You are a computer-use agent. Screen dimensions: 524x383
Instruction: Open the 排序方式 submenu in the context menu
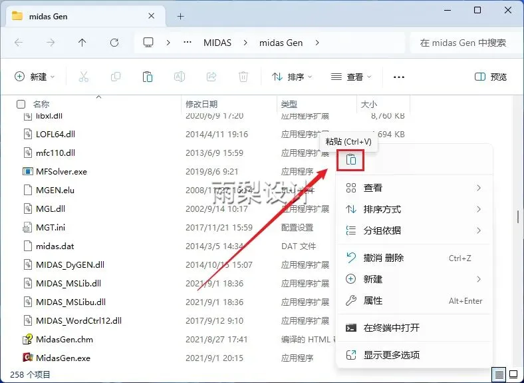pos(414,209)
